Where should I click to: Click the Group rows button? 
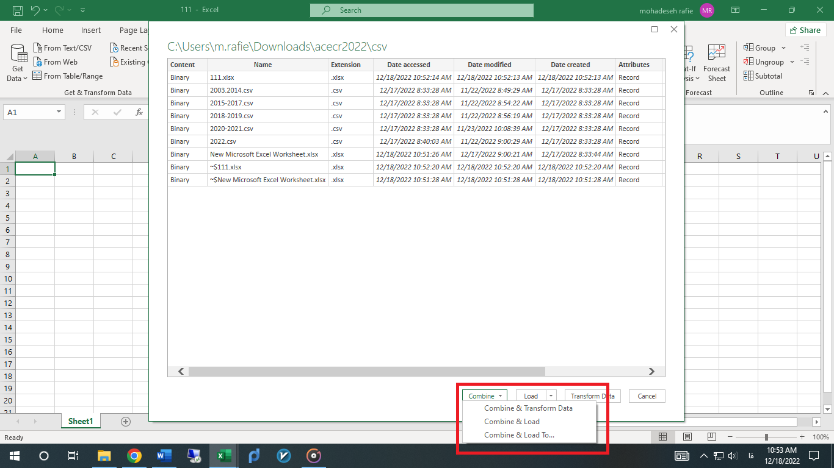(x=759, y=48)
